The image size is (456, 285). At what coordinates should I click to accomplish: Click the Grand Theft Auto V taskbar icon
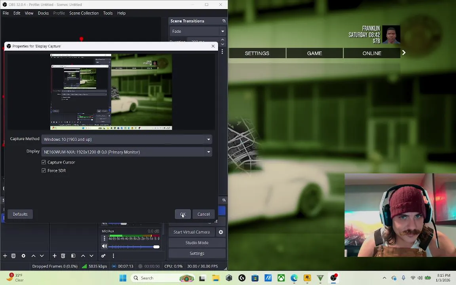[x=320, y=278]
